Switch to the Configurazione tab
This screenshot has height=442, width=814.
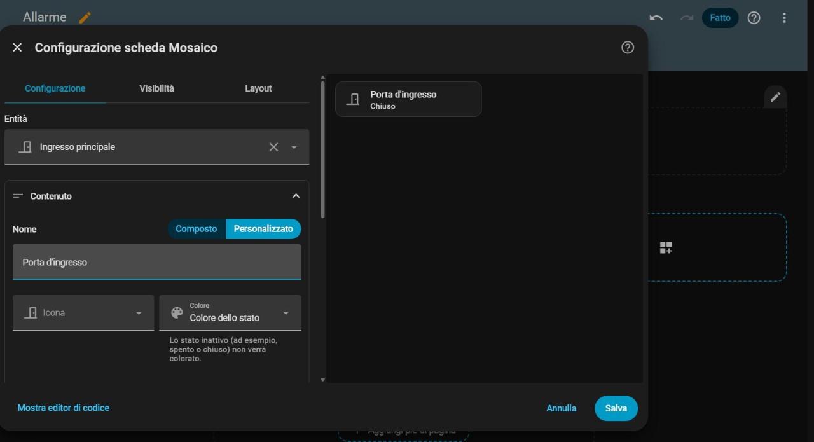tap(55, 88)
